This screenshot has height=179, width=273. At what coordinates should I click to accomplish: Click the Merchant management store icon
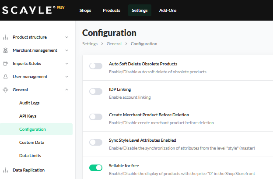point(5,50)
